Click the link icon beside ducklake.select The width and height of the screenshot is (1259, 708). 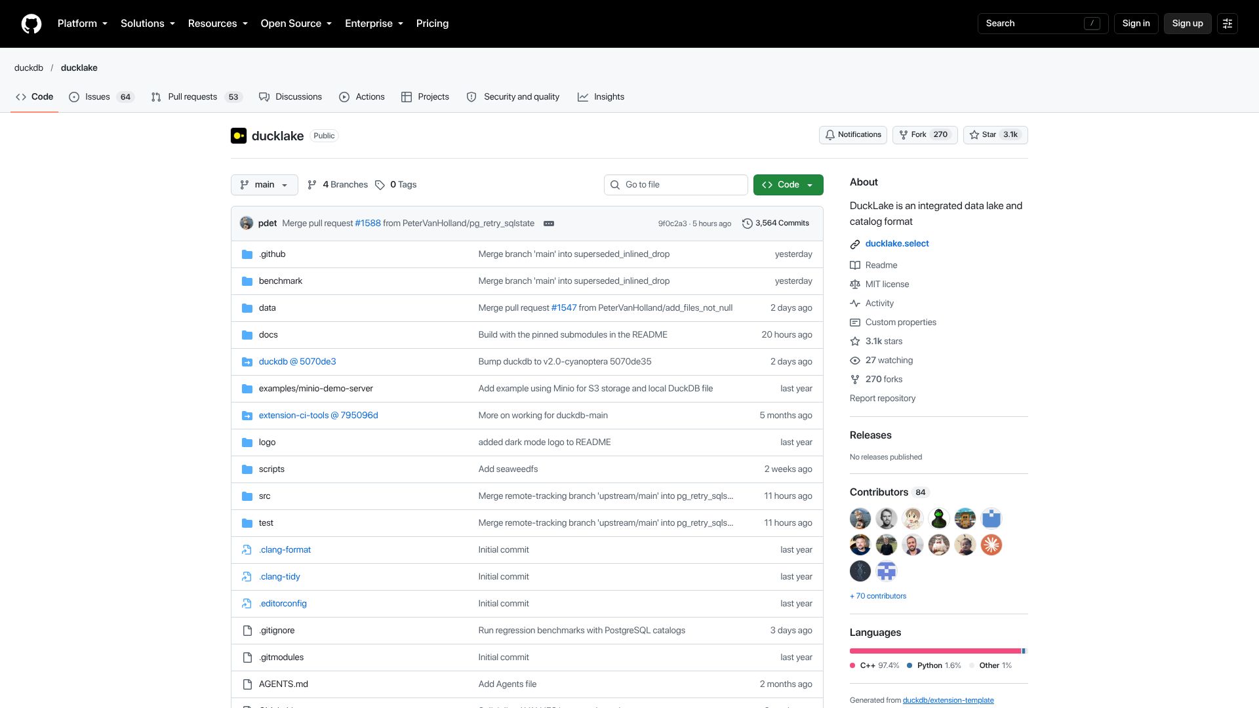855,244
